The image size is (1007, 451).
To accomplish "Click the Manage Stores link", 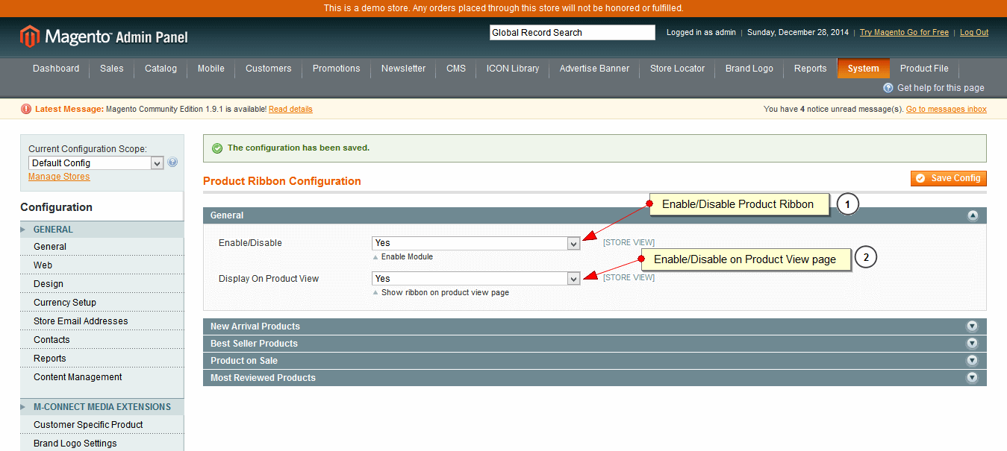I will point(59,177).
